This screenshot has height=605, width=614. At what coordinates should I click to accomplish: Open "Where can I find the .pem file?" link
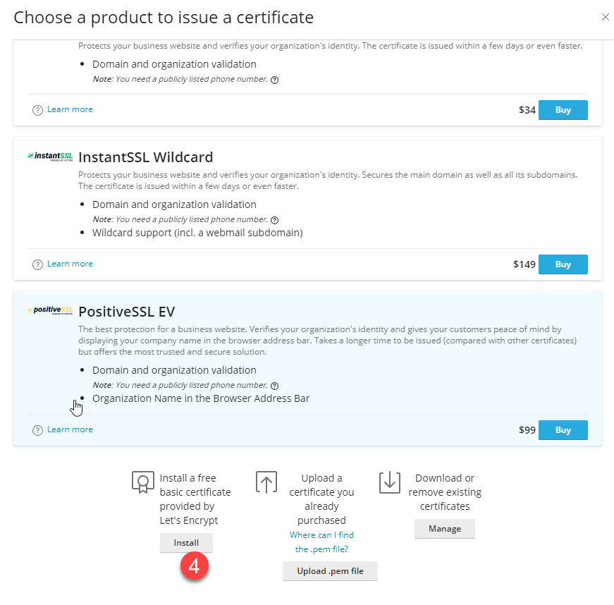point(321,542)
